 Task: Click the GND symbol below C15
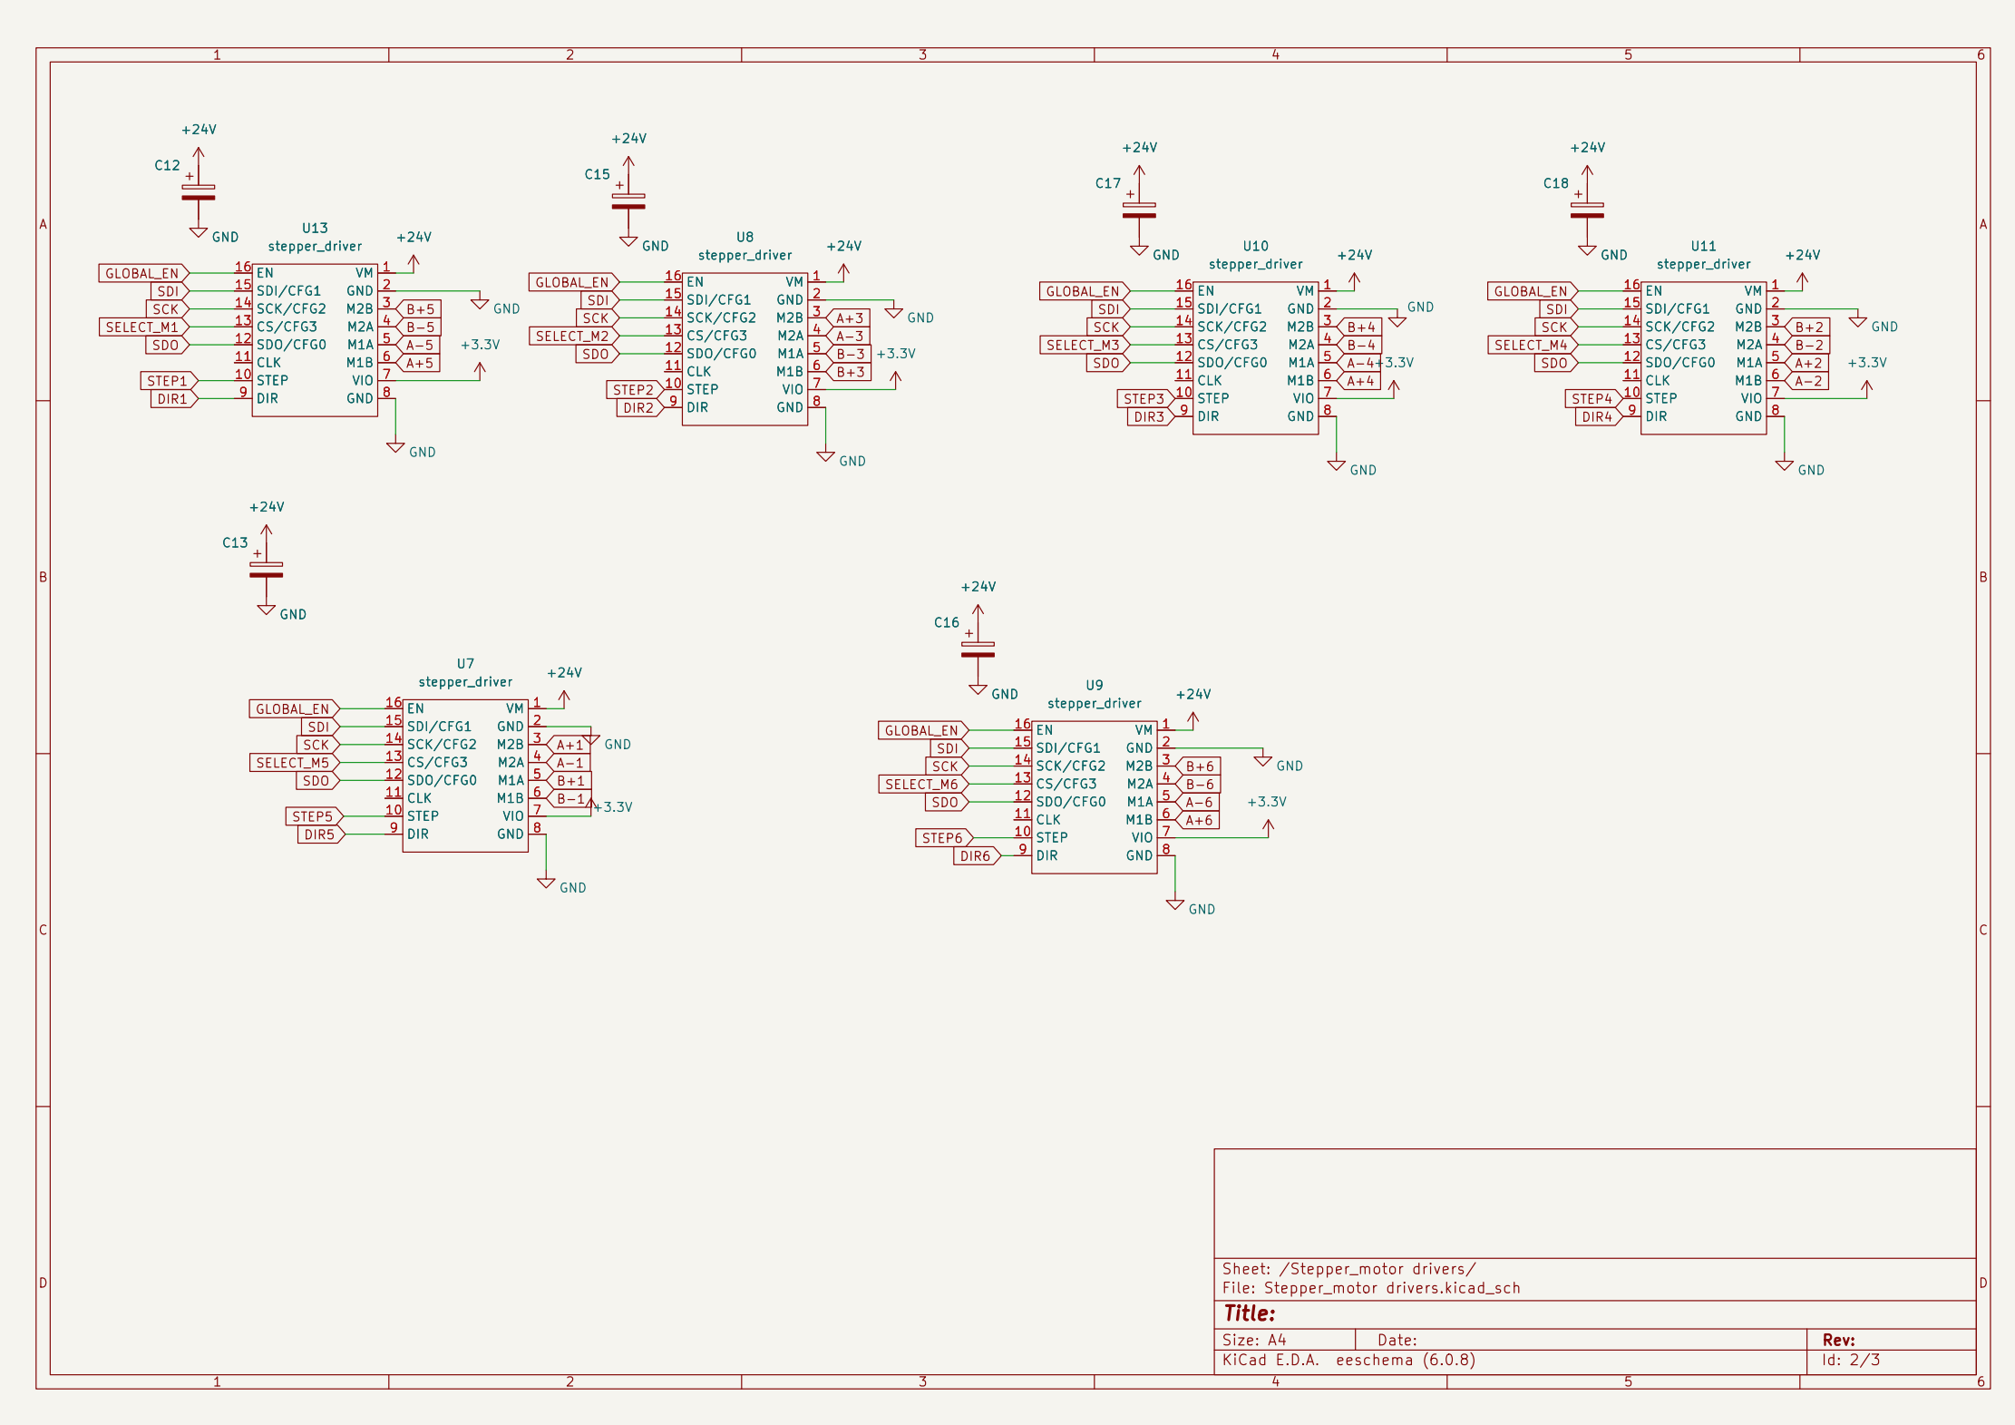click(628, 241)
